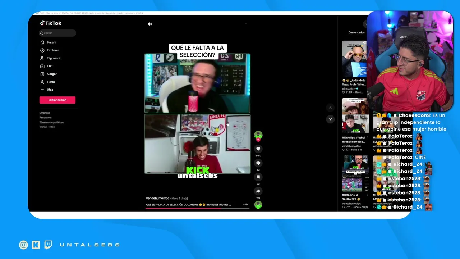Open Términos y políticas link

[x=51, y=122]
